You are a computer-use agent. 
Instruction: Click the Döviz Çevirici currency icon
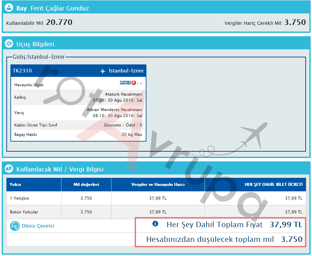point(14,226)
